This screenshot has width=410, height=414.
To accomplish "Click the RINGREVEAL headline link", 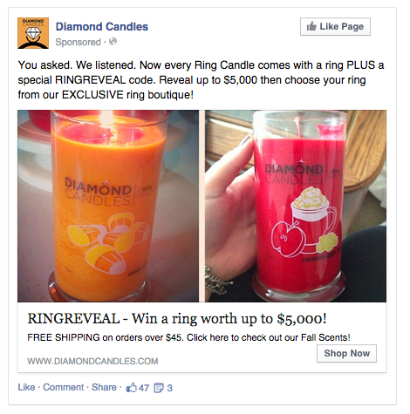I will tap(177, 319).
